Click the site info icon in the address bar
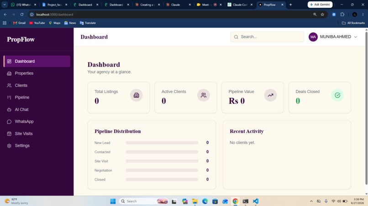 click(32, 14)
